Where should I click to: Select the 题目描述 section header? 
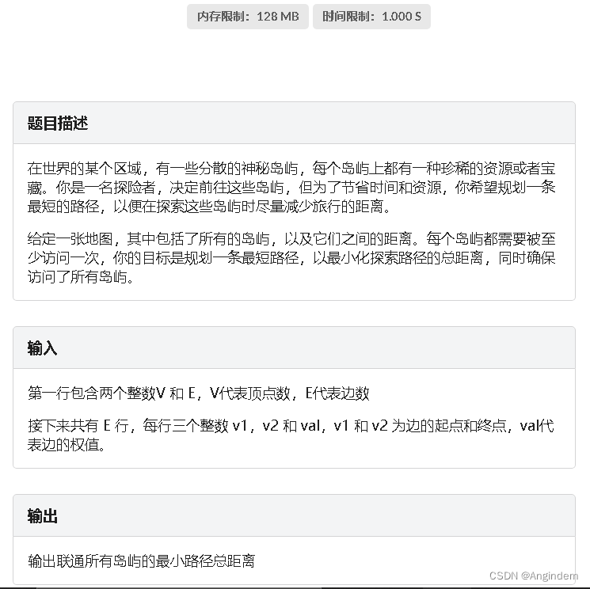(58, 123)
